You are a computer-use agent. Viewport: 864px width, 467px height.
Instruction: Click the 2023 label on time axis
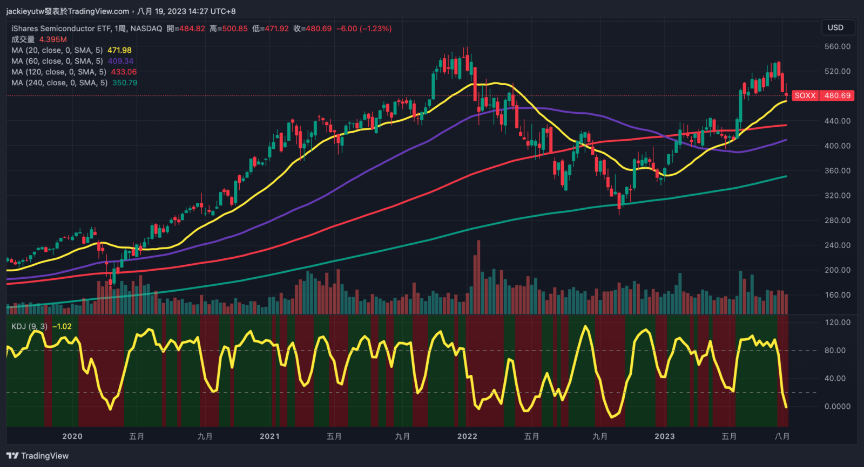[664, 436]
